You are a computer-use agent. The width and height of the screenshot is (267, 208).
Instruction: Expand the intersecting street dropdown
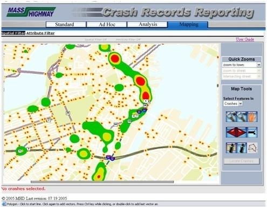(x=242, y=77)
